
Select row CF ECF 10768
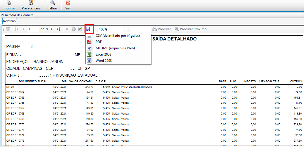tap(154, 114)
